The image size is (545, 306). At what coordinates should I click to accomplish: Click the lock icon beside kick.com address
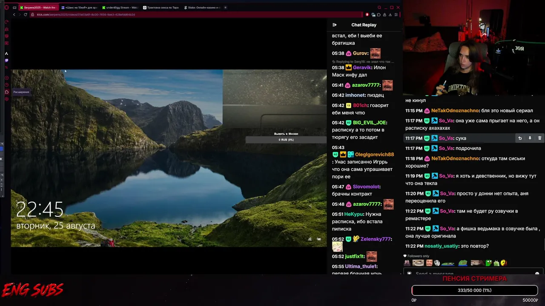33,14
